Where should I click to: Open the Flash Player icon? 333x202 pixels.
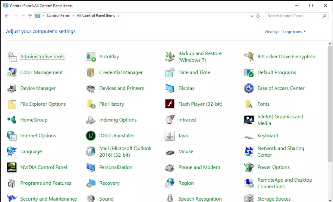[170, 104]
